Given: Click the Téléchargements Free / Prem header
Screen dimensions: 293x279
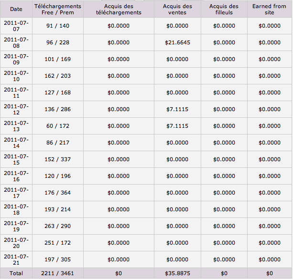Looking at the screenshot, I should click(58, 9).
